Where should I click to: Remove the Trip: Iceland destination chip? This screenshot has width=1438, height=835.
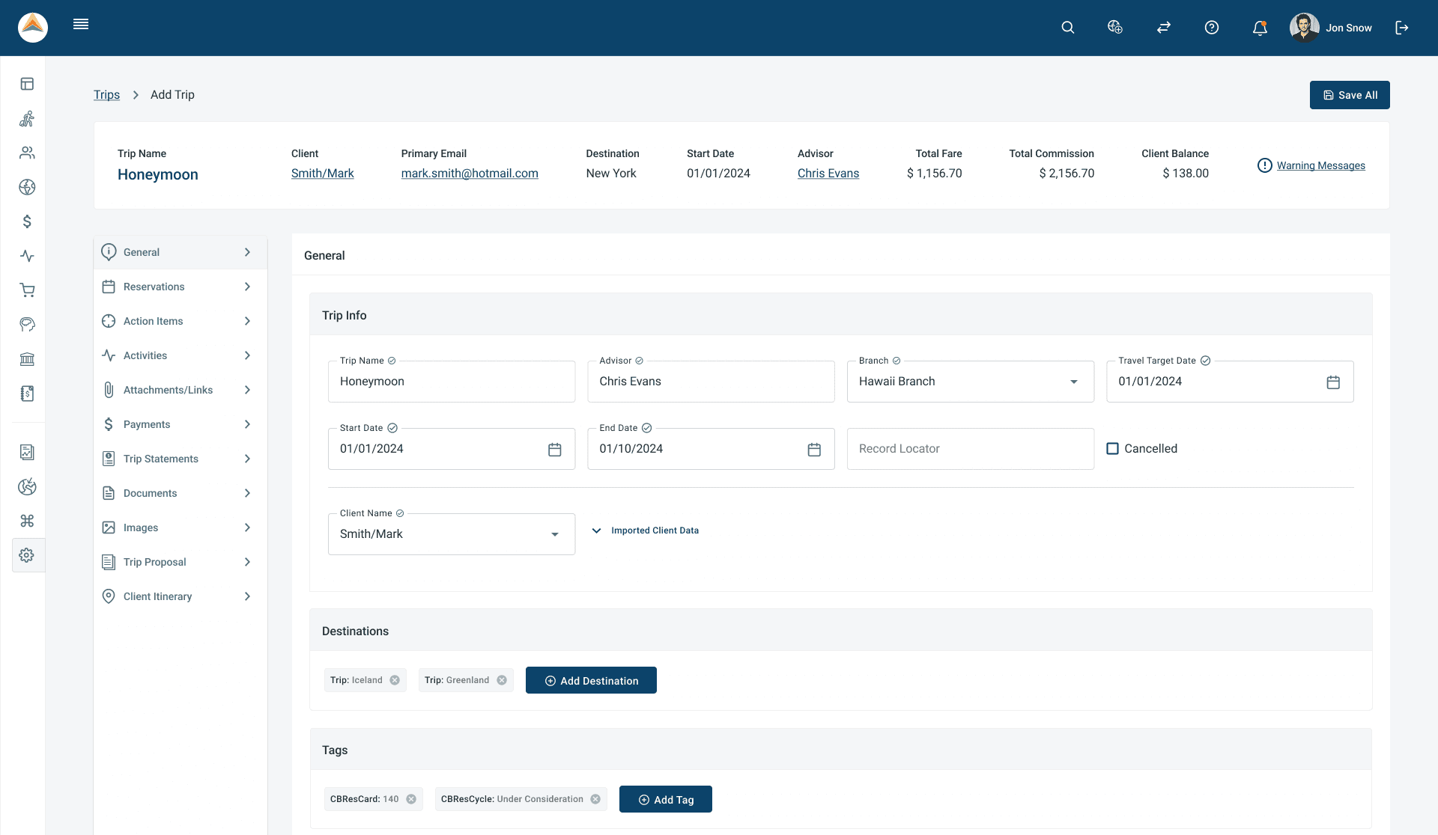coord(395,680)
